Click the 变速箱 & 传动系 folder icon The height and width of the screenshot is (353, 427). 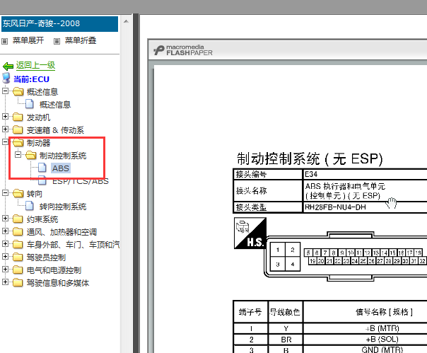click(18, 129)
